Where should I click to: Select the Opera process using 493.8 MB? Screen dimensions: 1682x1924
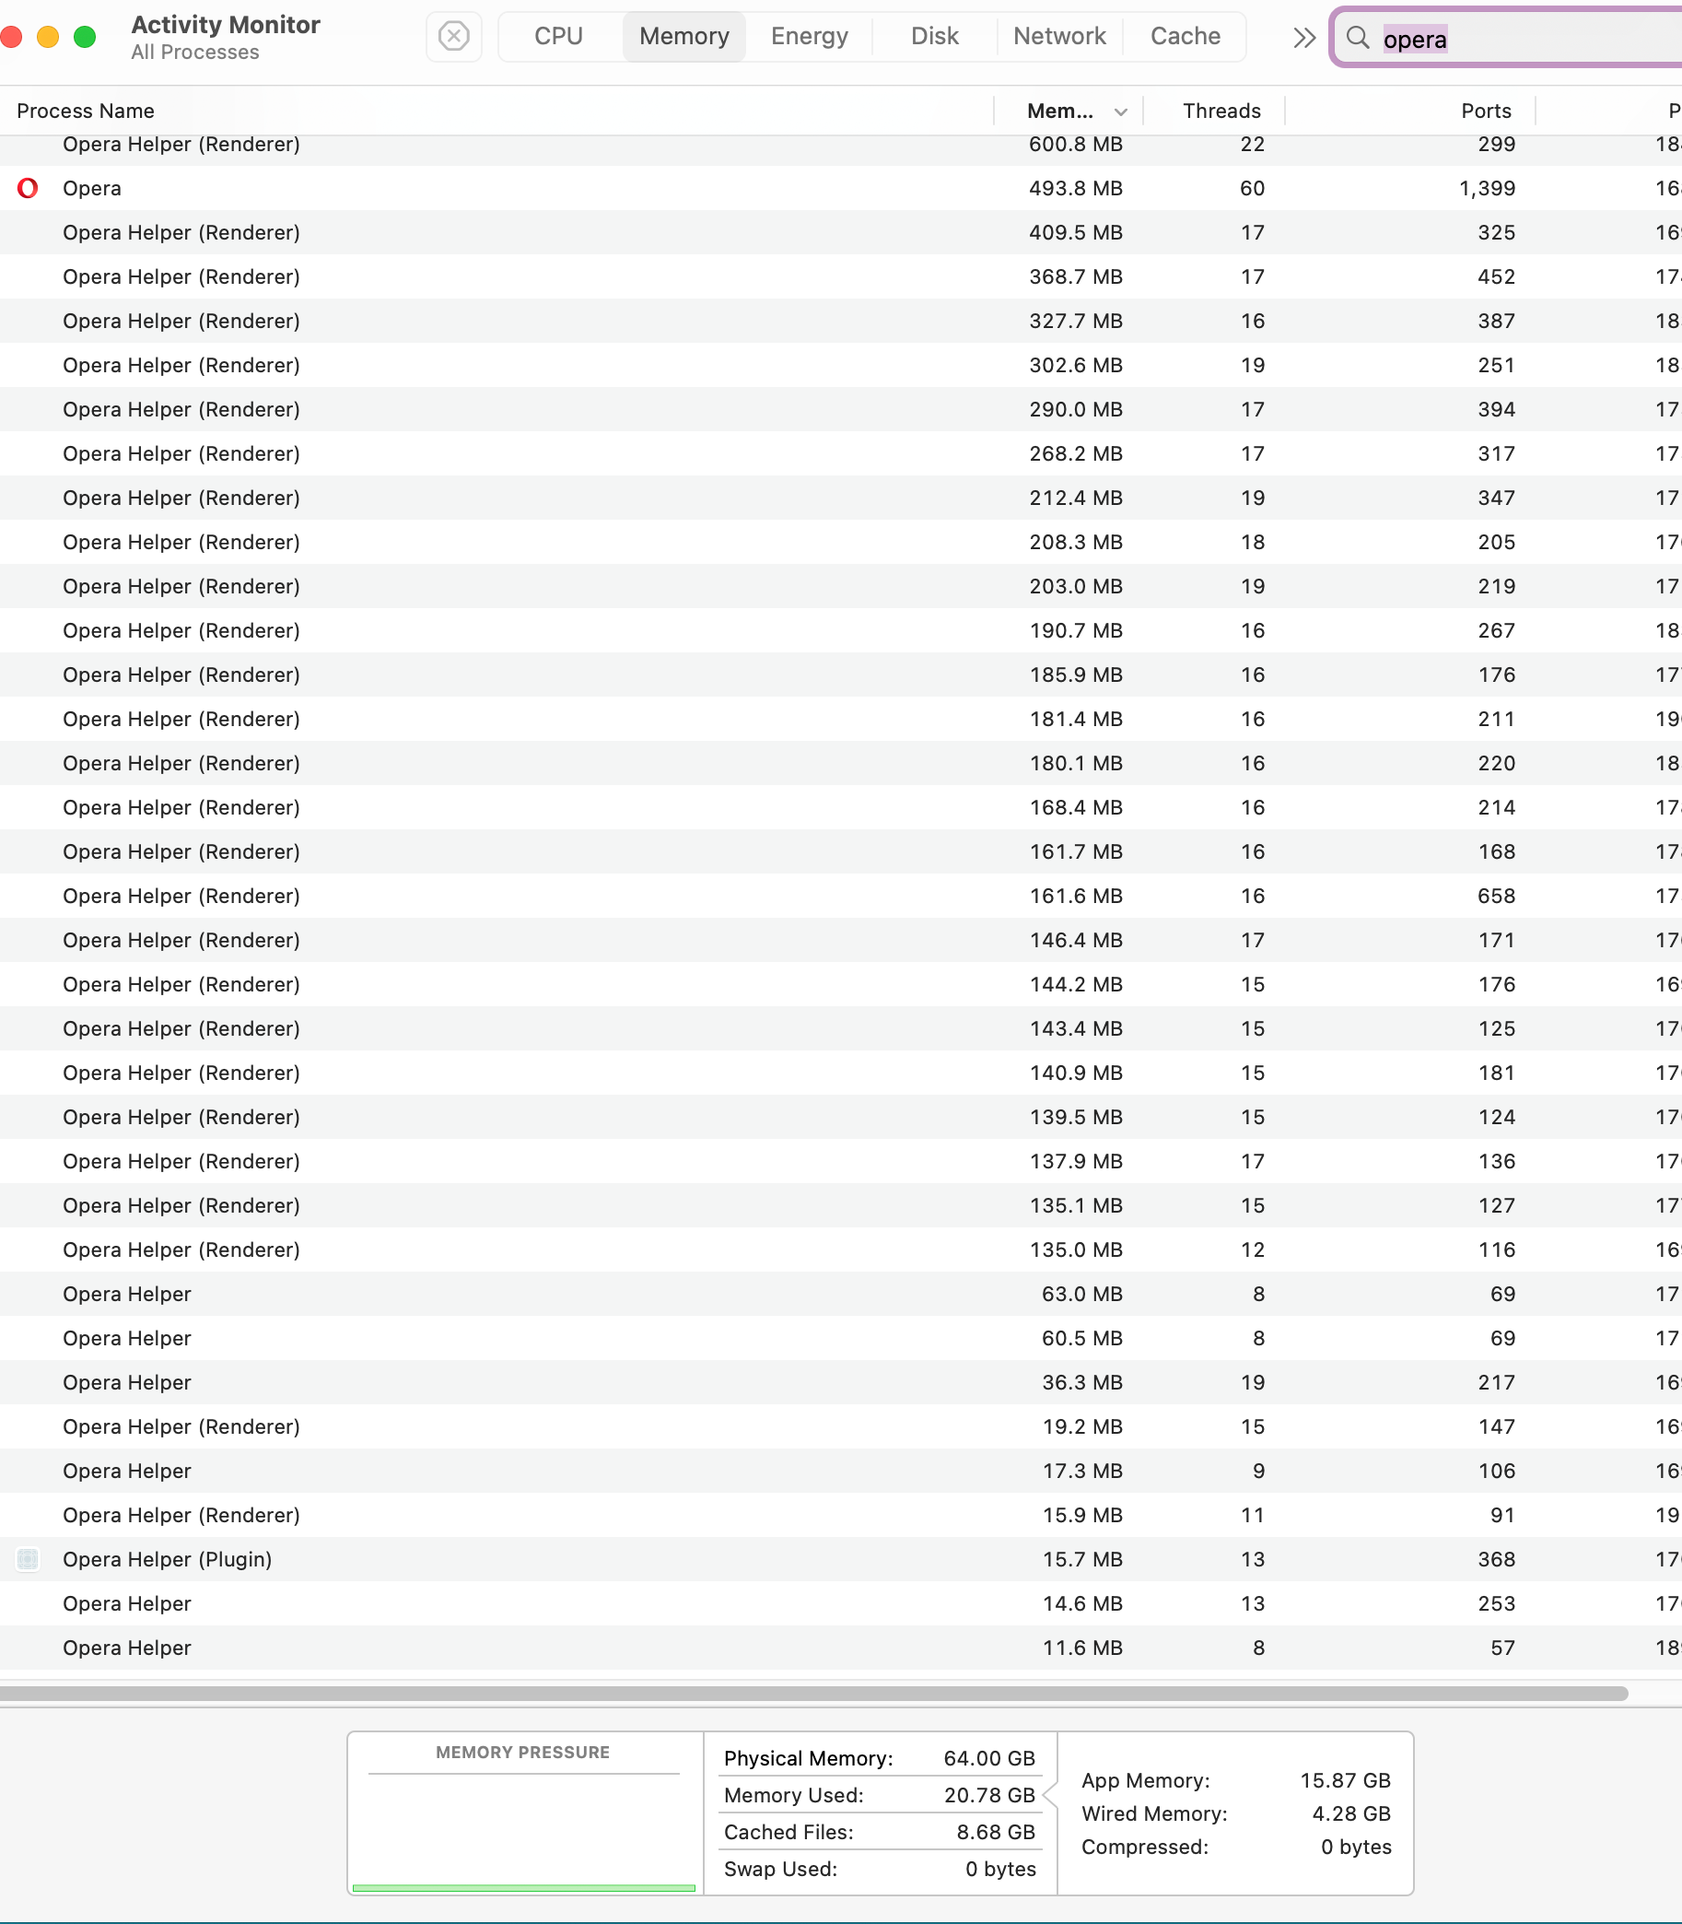pyautogui.click(x=841, y=189)
